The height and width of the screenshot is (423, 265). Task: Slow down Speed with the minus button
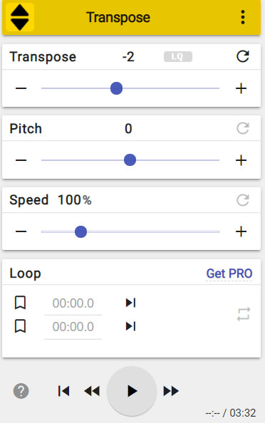point(21,231)
